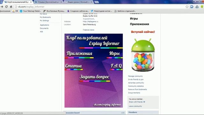Click Leave community

click(x=135, y=106)
